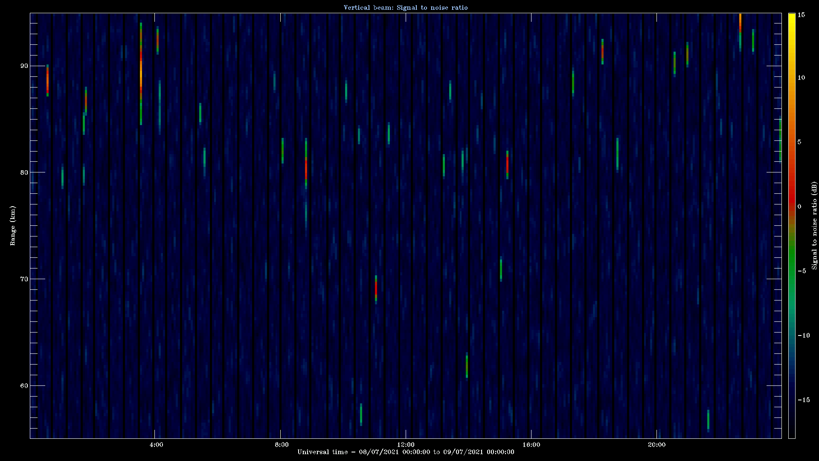Screen dimensions: 819x461
Task: Click the 90 km range tick label
Action: (23, 66)
